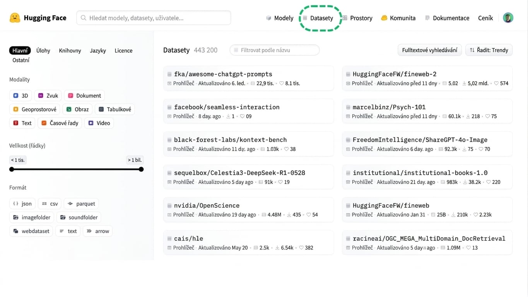
Task: Click the Dokumentace page icon
Action: point(427,18)
